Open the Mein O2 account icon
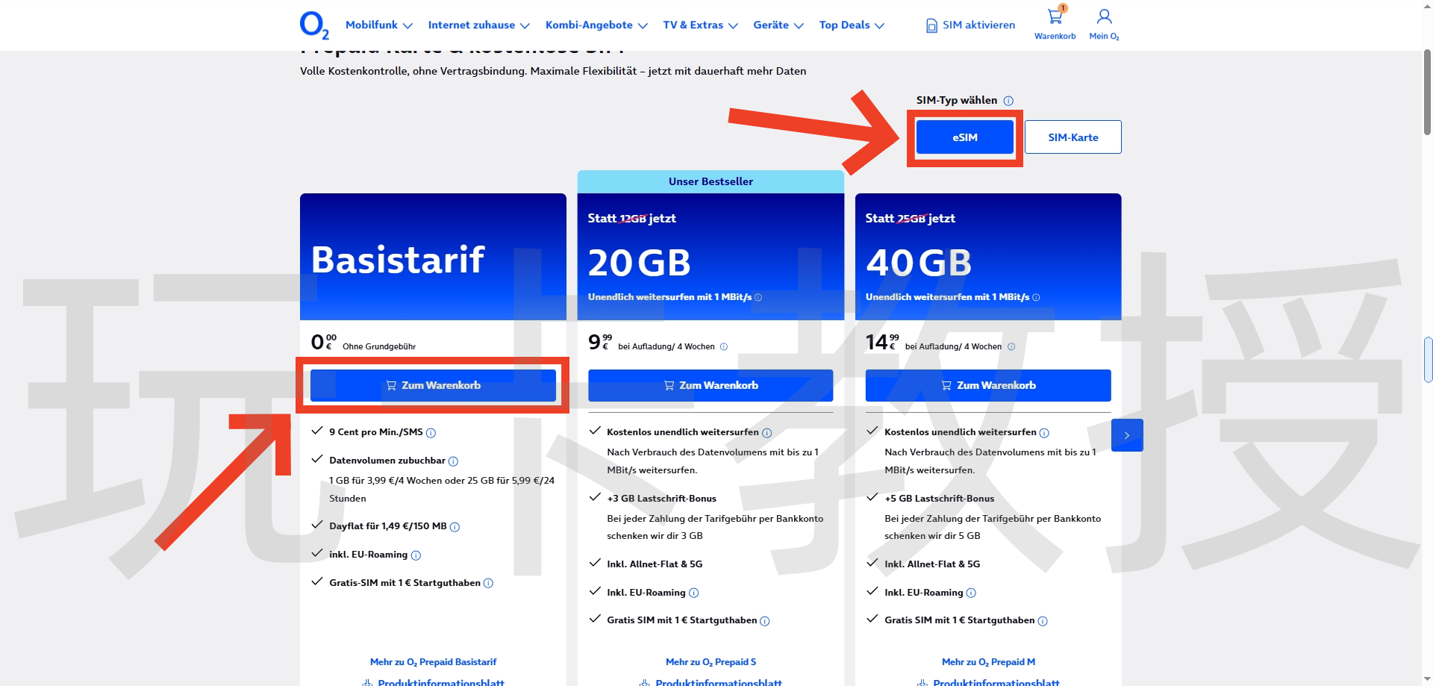The height and width of the screenshot is (686, 1433). coord(1104,18)
